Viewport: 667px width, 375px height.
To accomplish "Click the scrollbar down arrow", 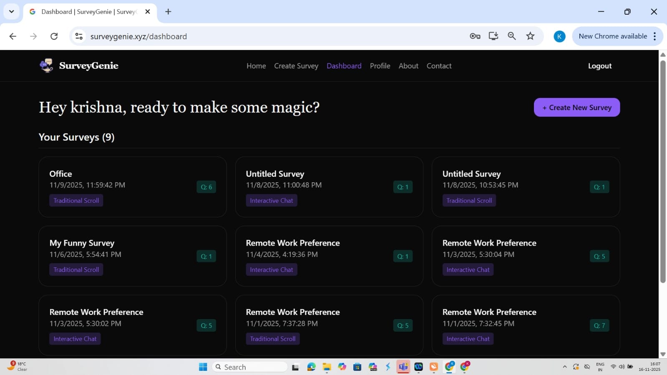I will (x=663, y=354).
